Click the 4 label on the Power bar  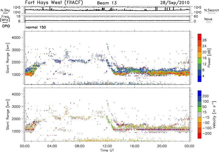click(203, 76)
